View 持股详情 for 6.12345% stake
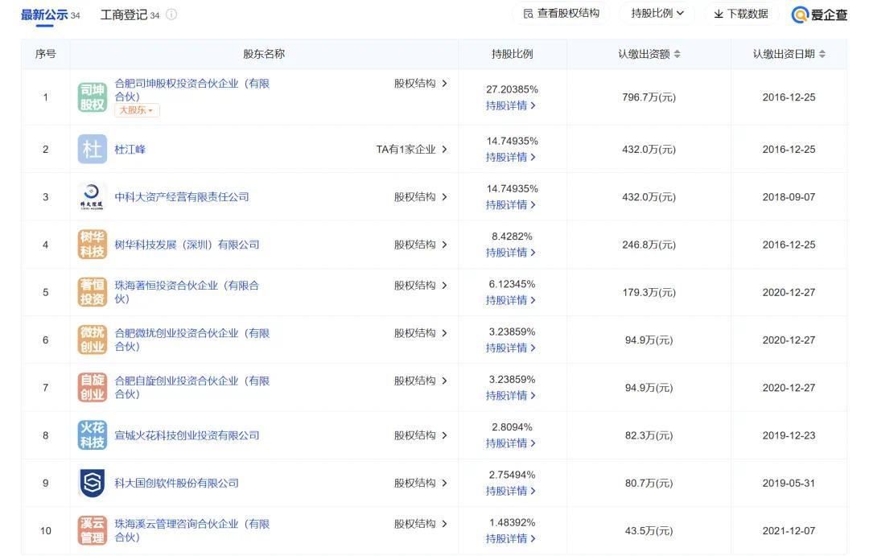Screen dimensions: 869x556 pos(510,300)
